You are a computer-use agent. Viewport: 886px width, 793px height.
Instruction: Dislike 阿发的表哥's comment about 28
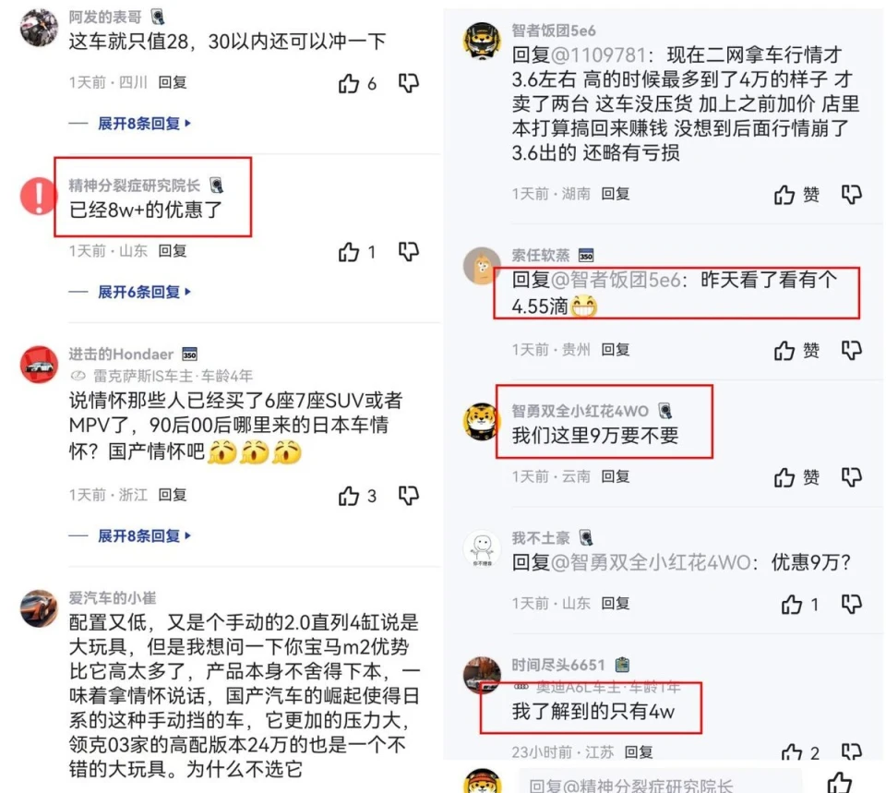click(x=409, y=83)
